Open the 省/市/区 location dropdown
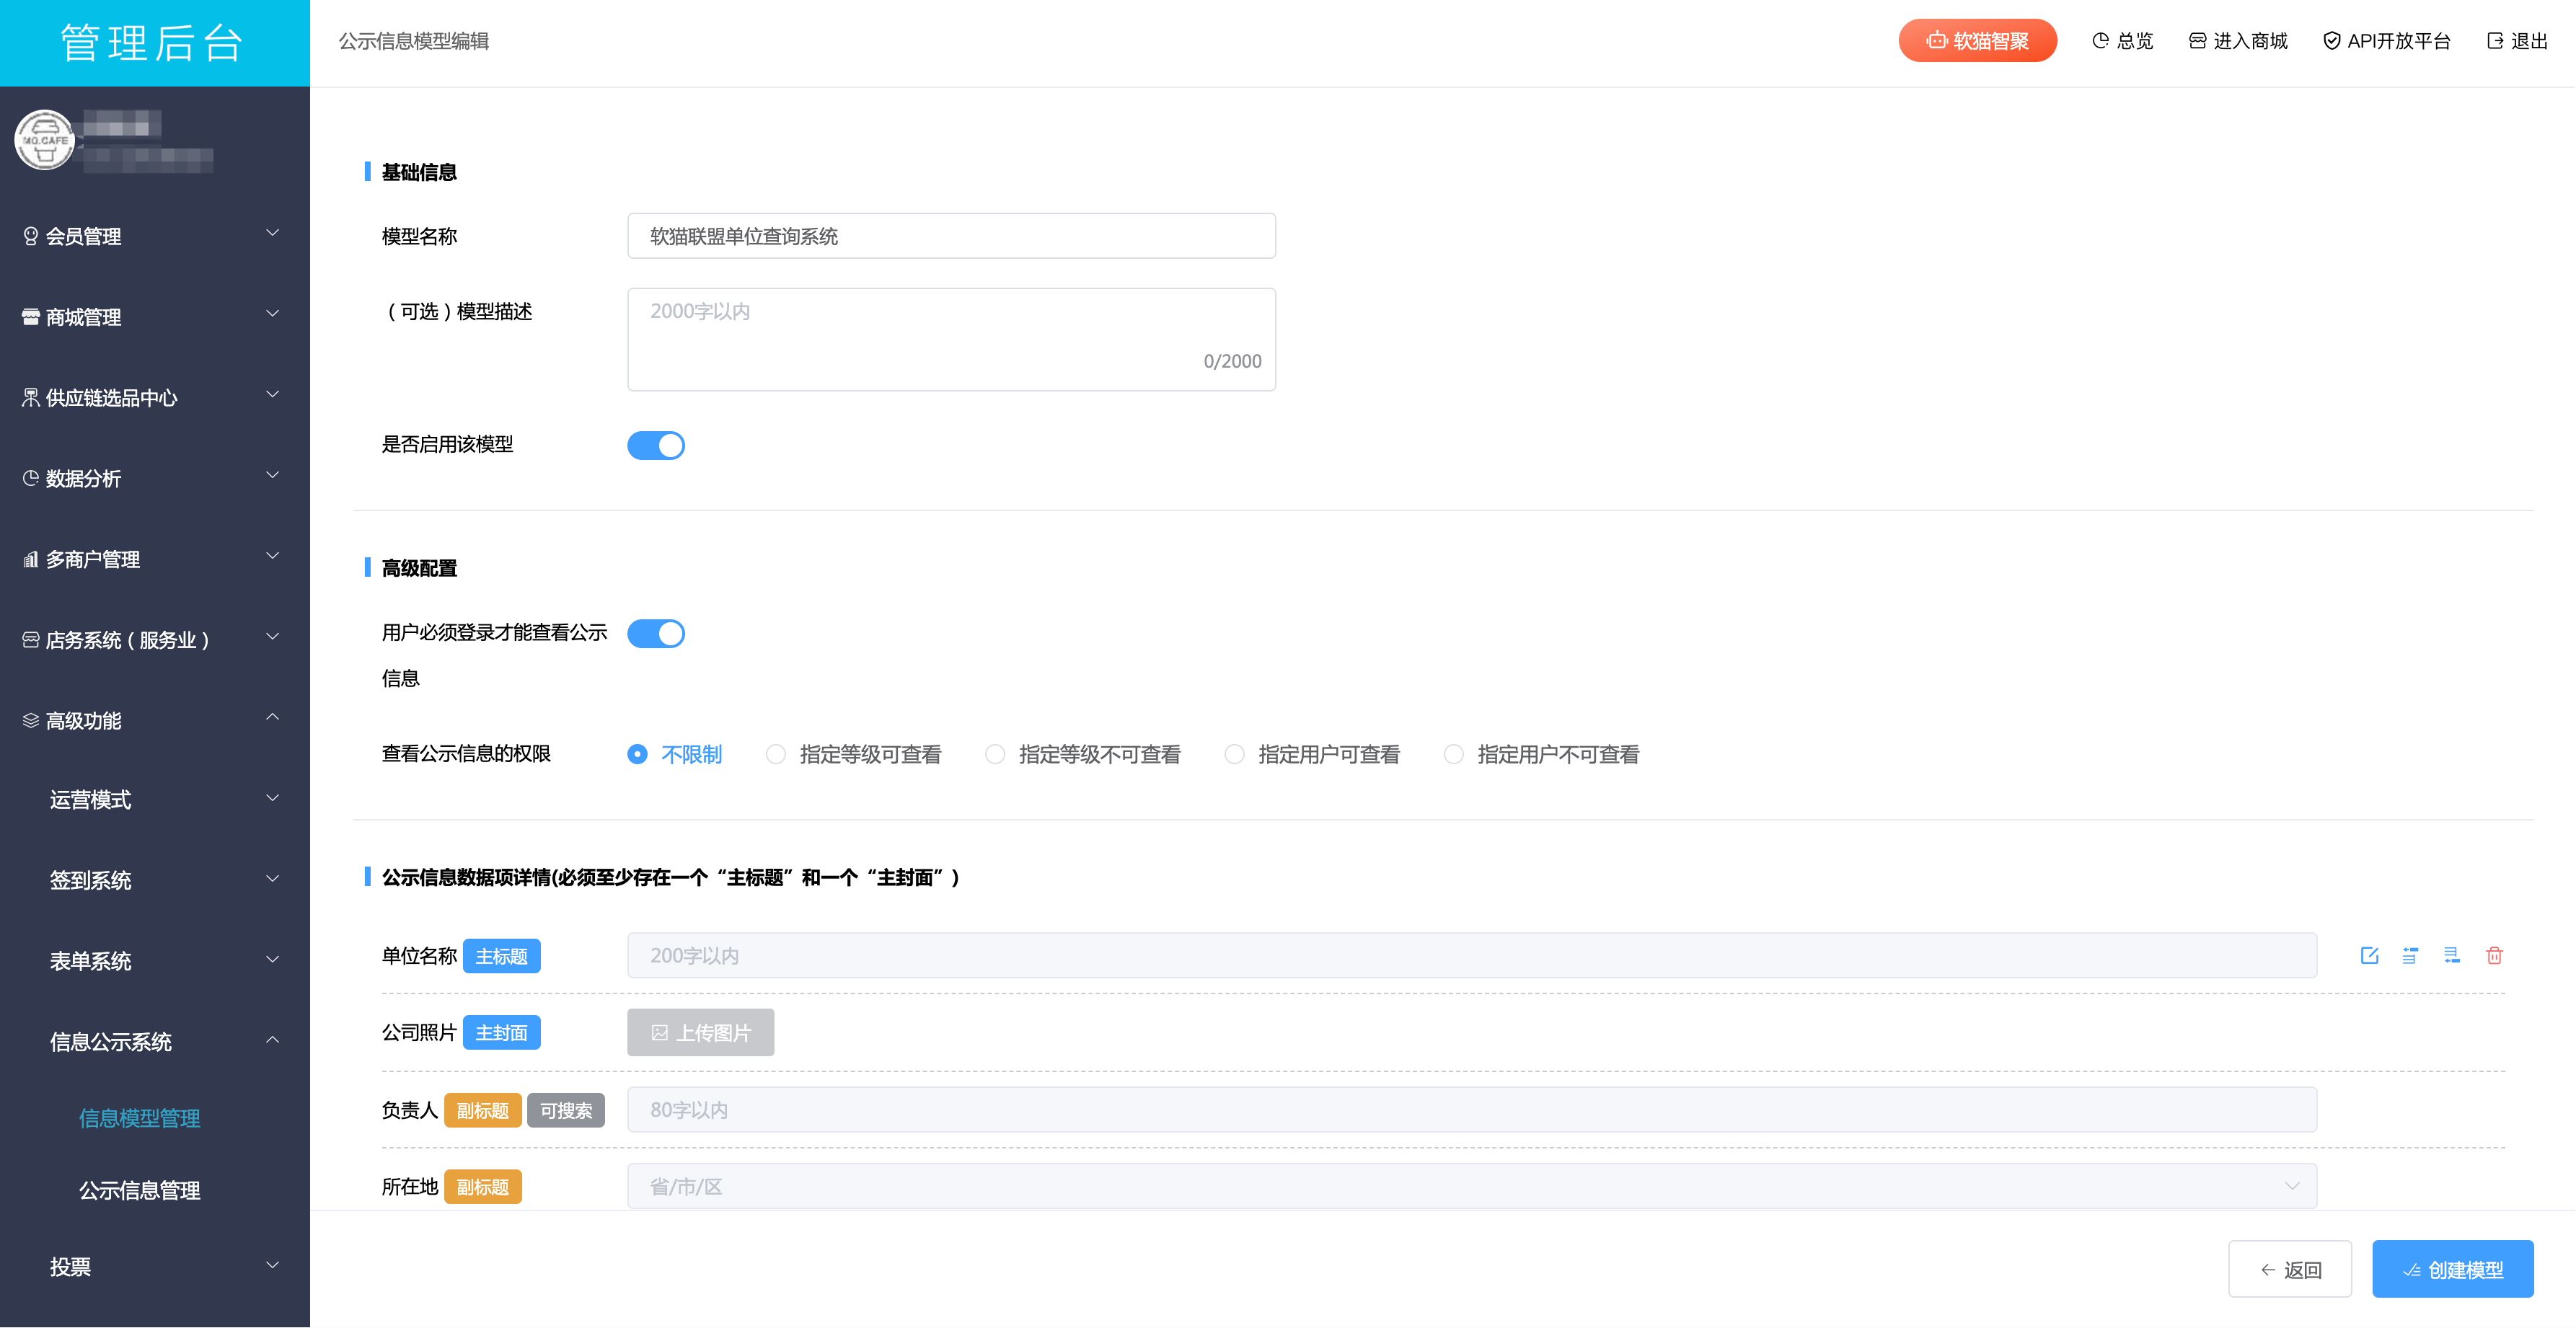 point(1471,1186)
